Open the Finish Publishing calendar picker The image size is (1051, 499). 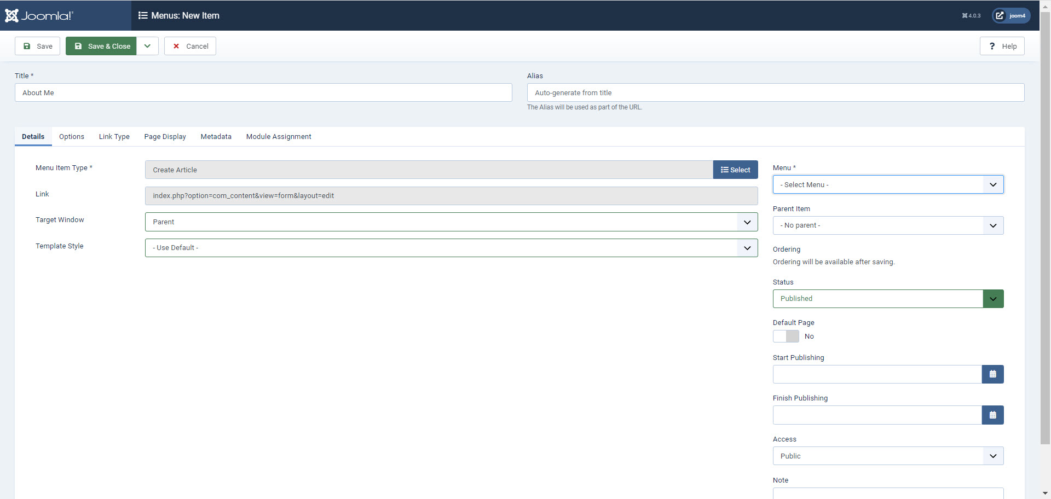click(992, 415)
